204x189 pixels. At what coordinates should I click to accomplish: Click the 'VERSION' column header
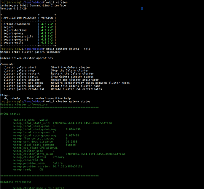(x=47, y=18)
